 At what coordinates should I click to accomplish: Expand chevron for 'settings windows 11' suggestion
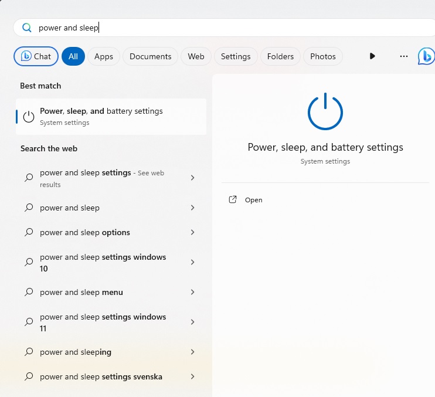tap(192, 322)
